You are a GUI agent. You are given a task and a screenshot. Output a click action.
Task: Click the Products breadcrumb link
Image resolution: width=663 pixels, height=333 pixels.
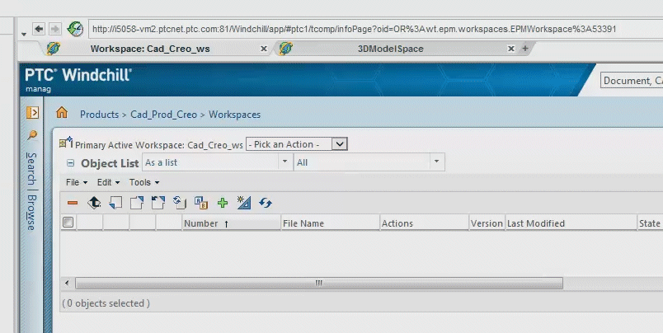point(99,115)
